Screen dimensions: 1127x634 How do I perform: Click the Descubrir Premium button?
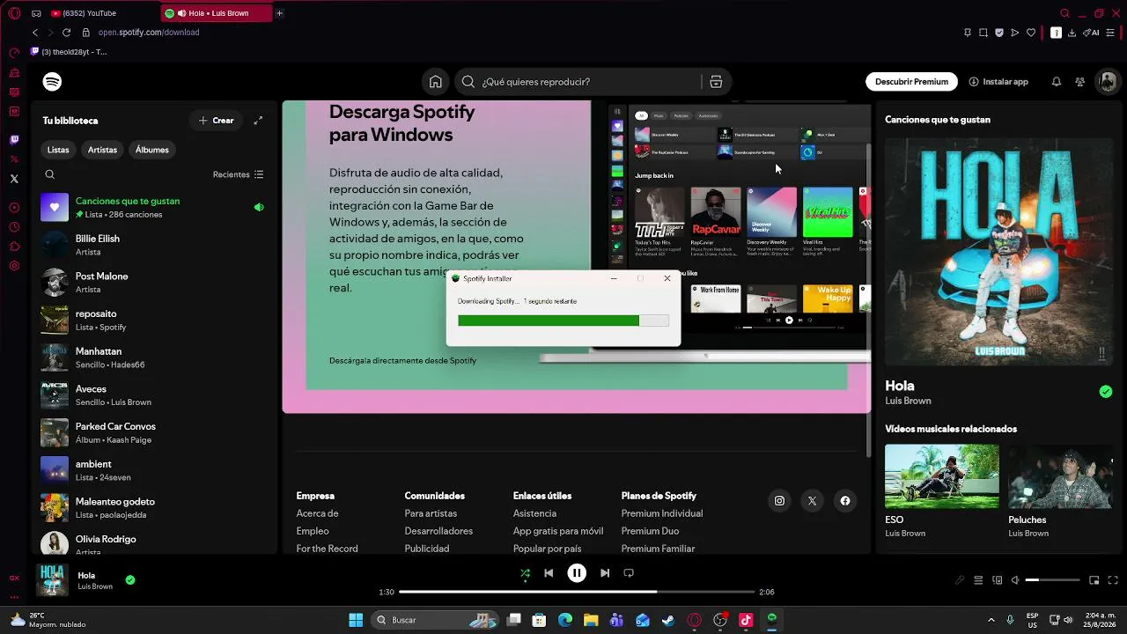coord(911,82)
